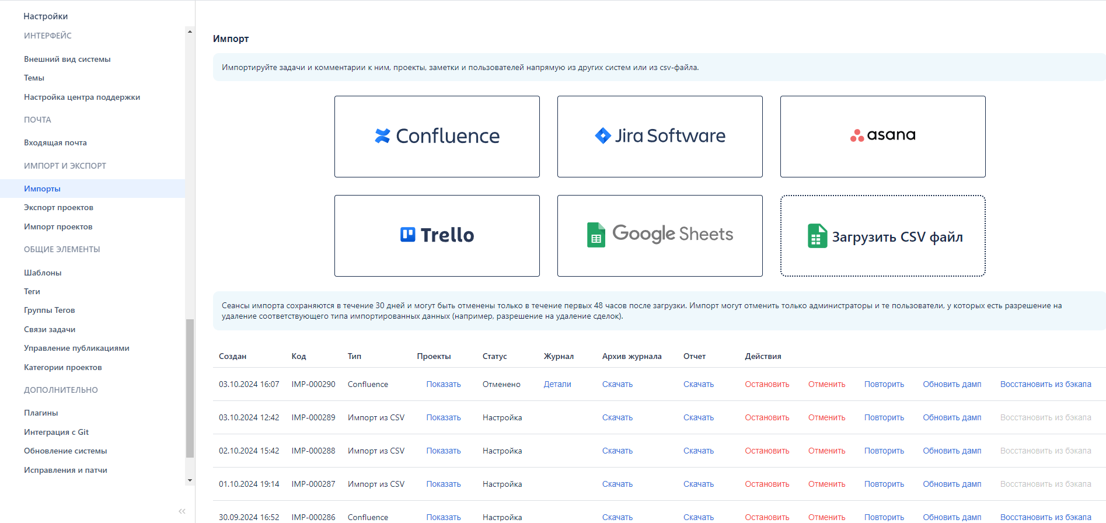Click the IMP-000288 code cell
Screen dimensions: 1106x523
click(x=313, y=451)
